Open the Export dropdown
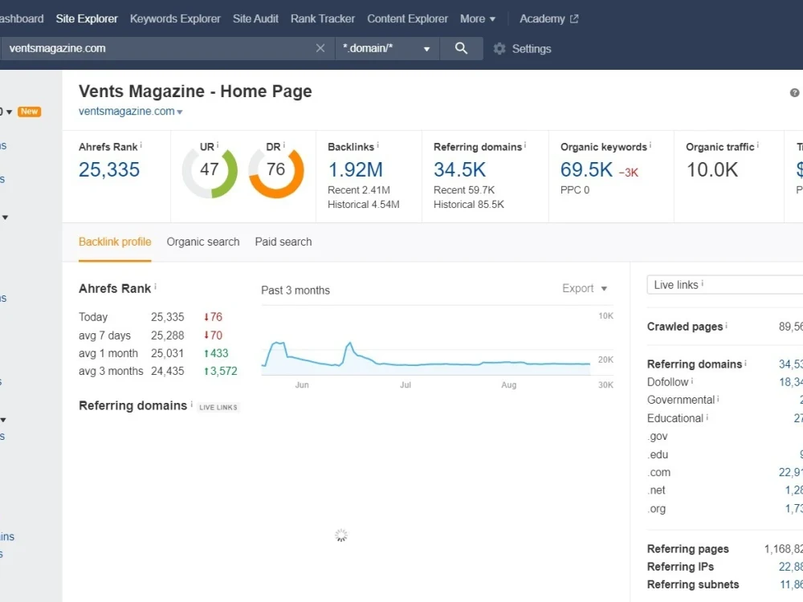The image size is (803, 602). [x=585, y=288]
